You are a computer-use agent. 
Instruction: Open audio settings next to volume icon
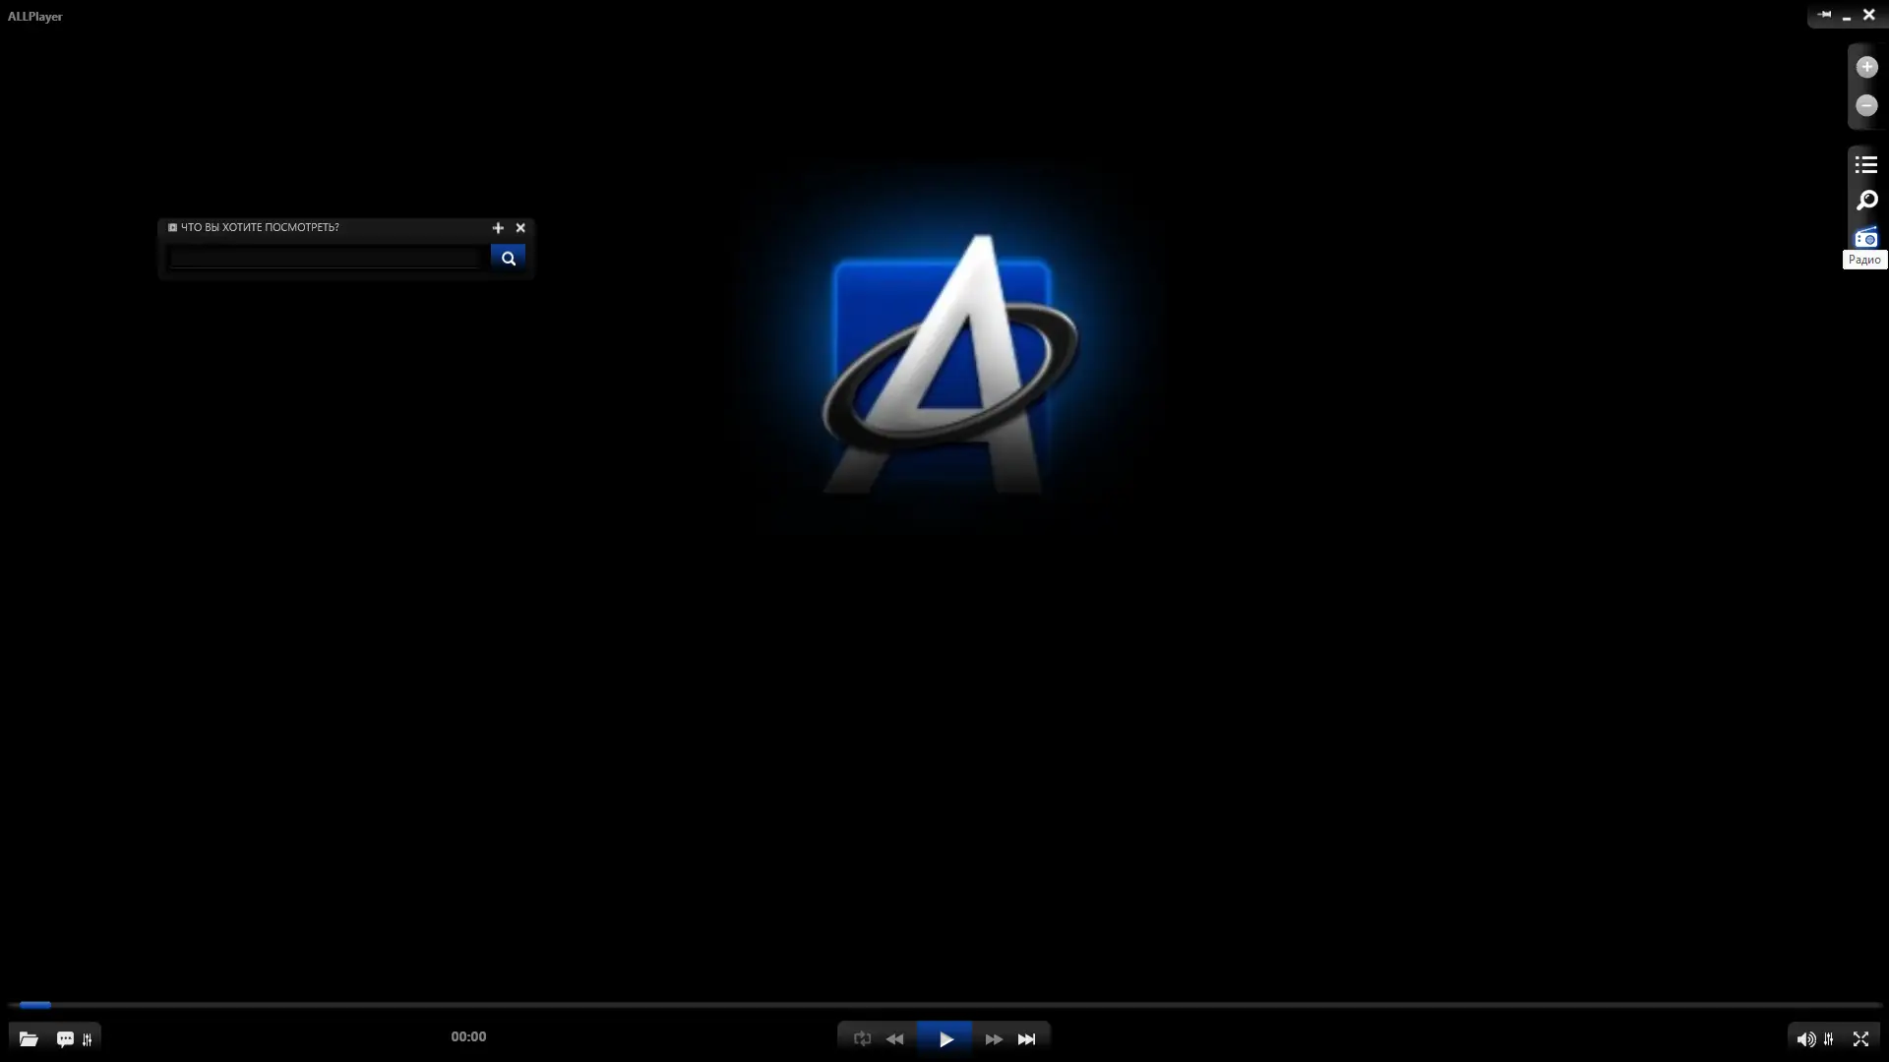pyautogui.click(x=1829, y=1039)
